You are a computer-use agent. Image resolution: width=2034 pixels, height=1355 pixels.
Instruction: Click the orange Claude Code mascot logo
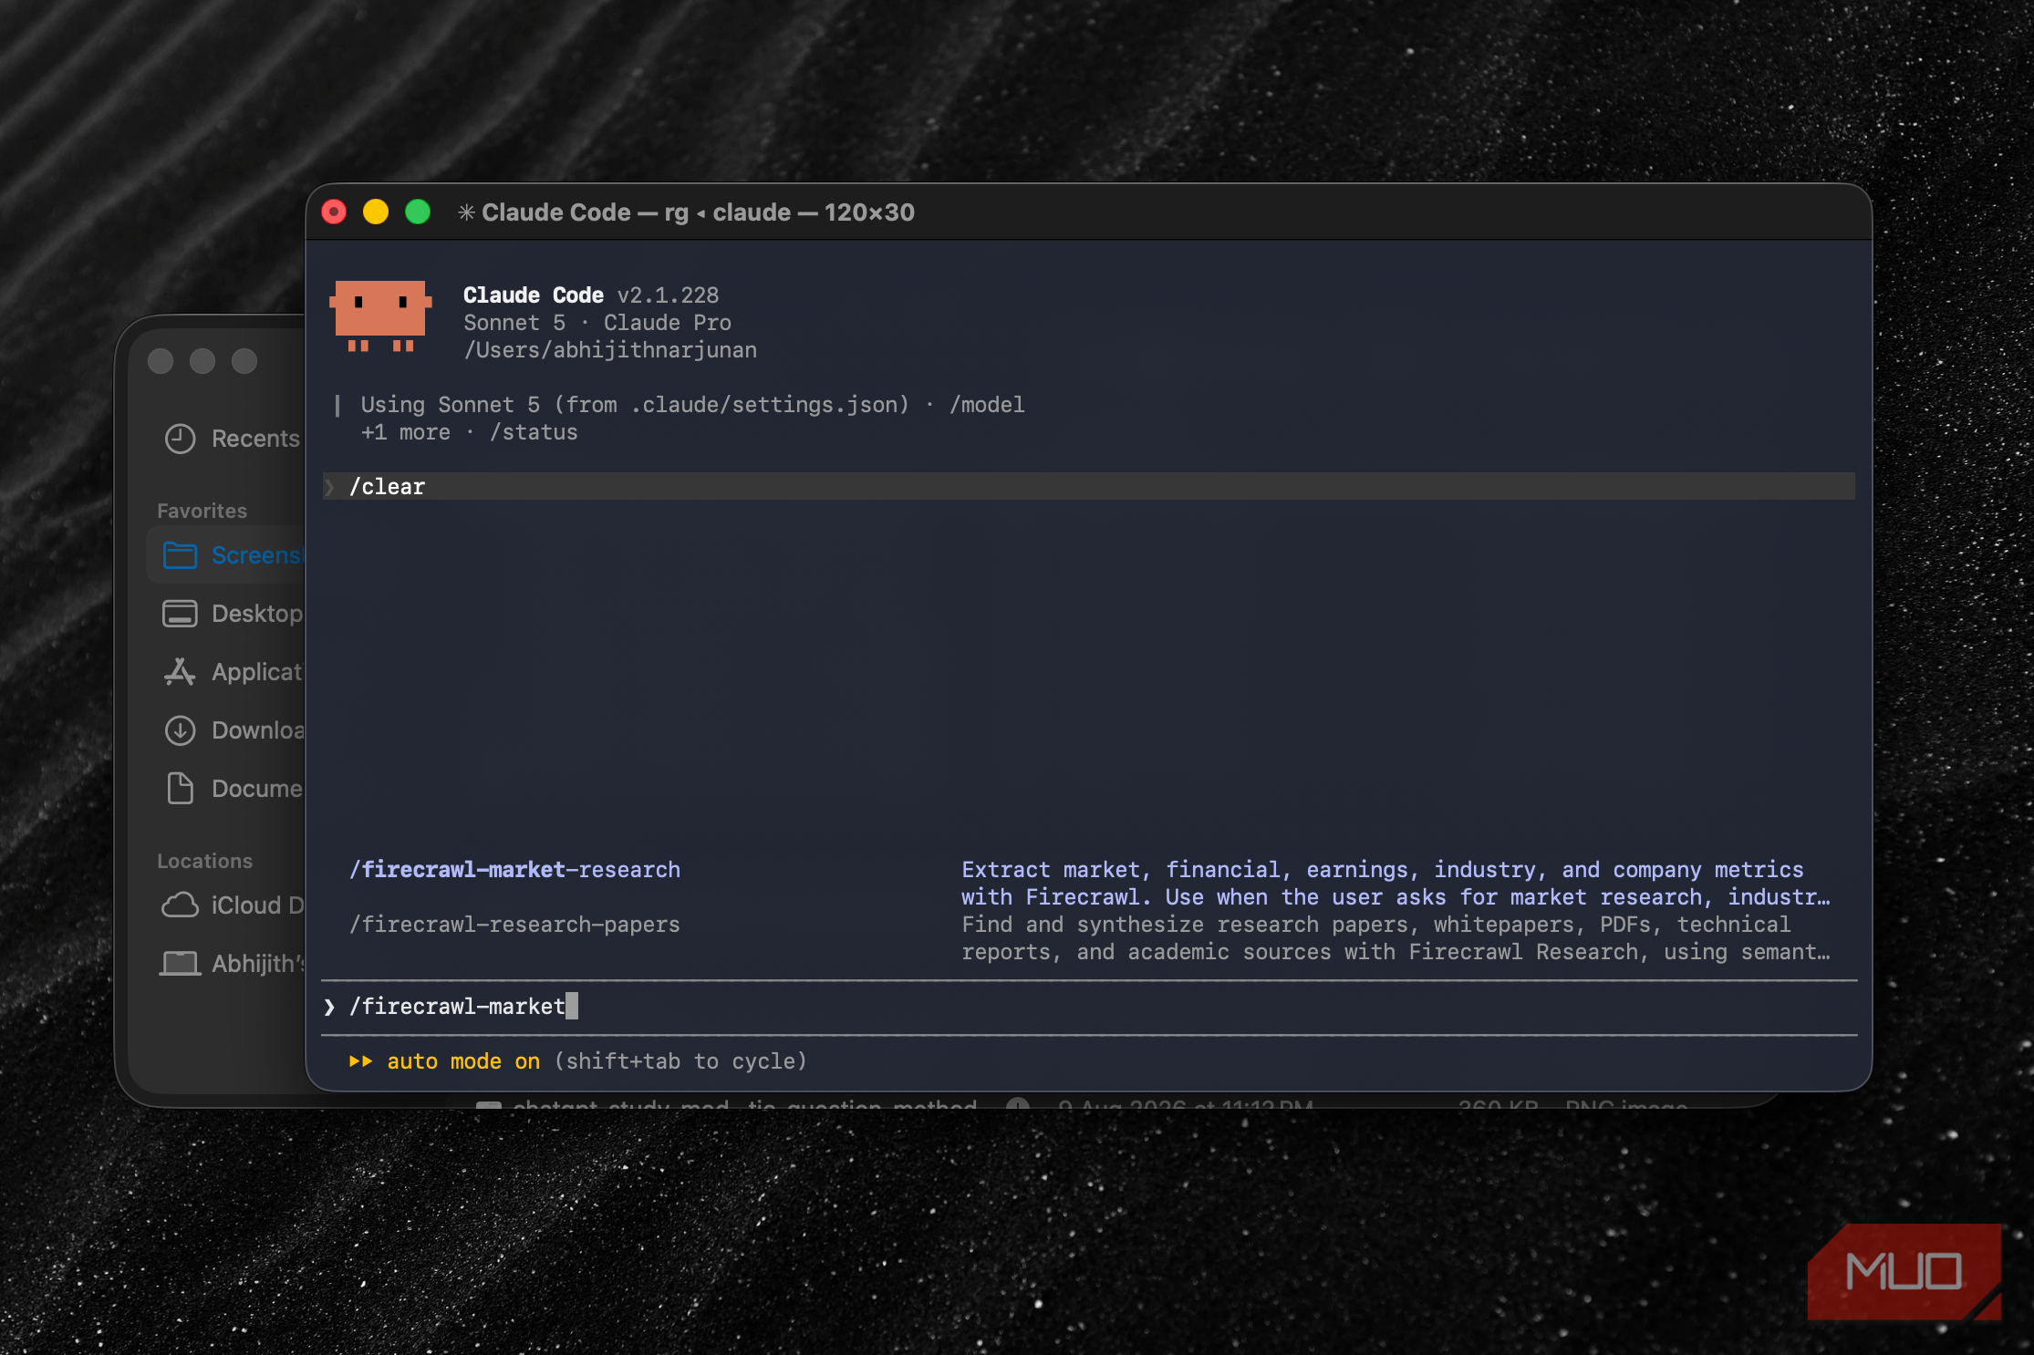[x=380, y=315]
